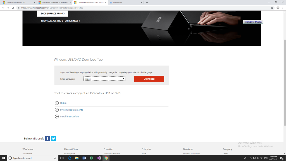
Task: Open the Azure footer link
Action: 144,154
